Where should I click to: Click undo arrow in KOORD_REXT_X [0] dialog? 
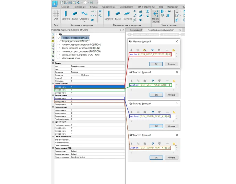pyautogui.click(x=153, y=112)
